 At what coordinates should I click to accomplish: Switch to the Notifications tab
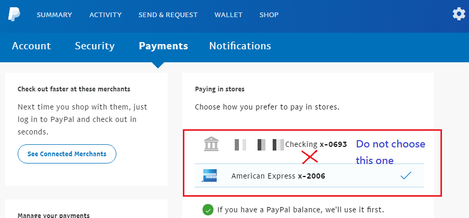click(240, 46)
